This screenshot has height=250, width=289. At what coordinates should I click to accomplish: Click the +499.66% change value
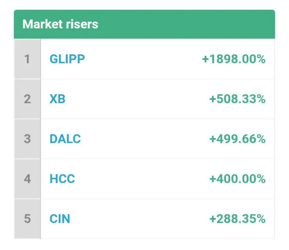point(237,139)
